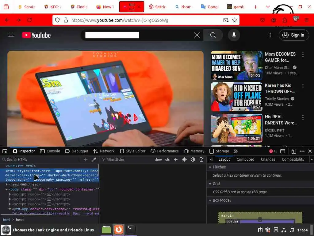Collapse the Box Model section
This screenshot has width=314, height=236.
coord(210,200)
